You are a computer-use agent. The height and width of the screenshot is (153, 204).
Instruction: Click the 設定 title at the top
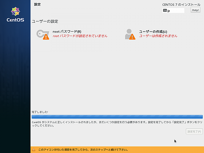click(x=38, y=4)
